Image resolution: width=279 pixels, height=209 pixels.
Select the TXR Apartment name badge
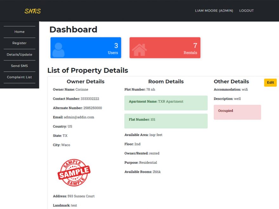click(x=166, y=103)
